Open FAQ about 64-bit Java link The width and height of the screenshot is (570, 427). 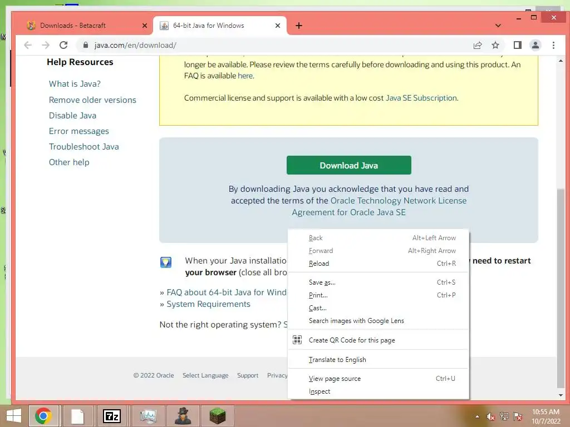226,292
